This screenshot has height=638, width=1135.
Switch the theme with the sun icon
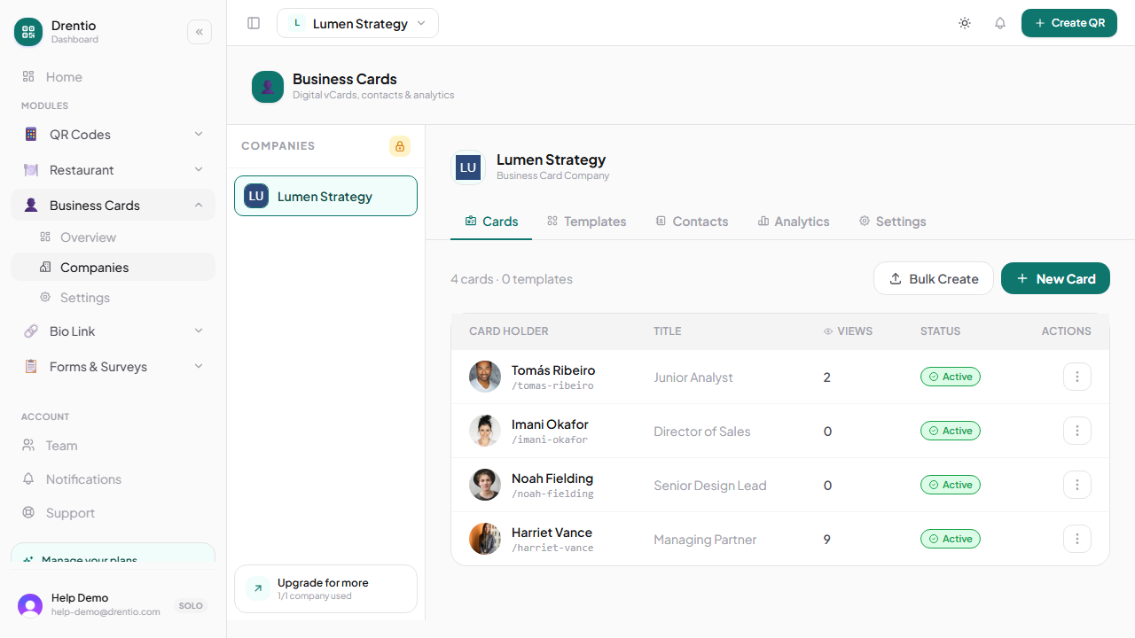[x=965, y=23]
